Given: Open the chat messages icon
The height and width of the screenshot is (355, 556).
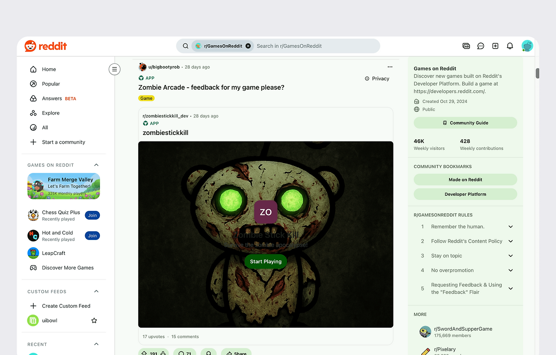Looking at the screenshot, I should pos(481,46).
